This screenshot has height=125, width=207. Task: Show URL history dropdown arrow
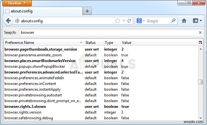pos(124,21)
